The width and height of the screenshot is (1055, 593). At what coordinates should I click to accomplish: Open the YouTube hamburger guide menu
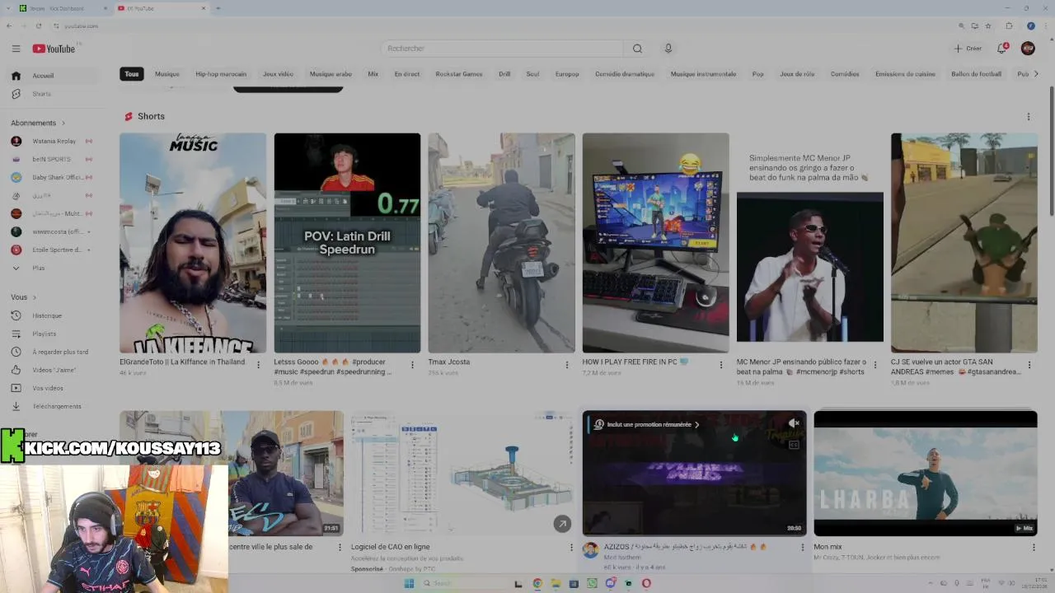click(x=16, y=49)
